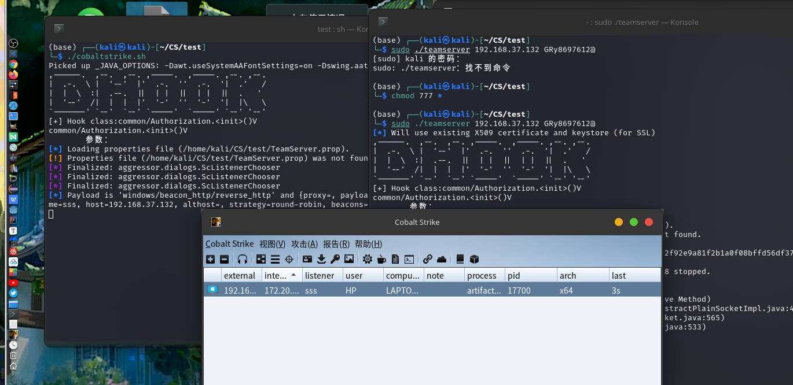Launch Firefox from the dock

click(13, 75)
